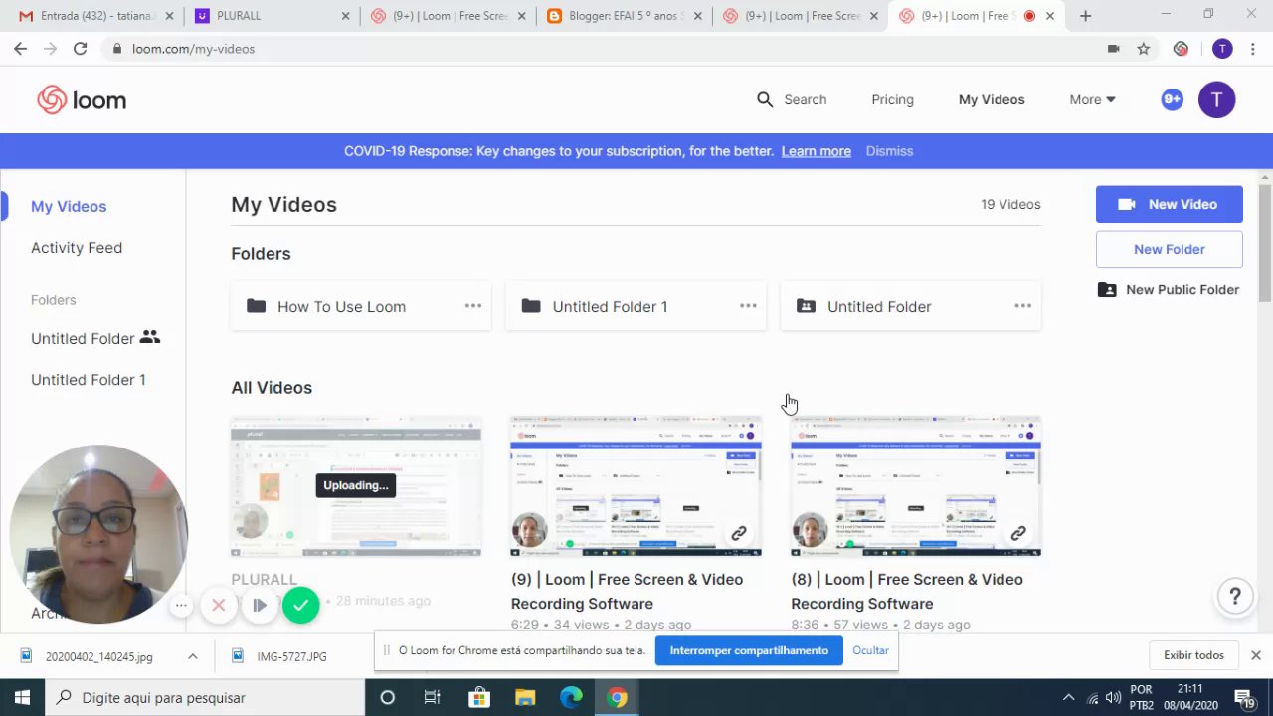Screen dimensions: 1273x716
Task: Launch Microsoft Store from the taskbar
Action: coord(478,697)
